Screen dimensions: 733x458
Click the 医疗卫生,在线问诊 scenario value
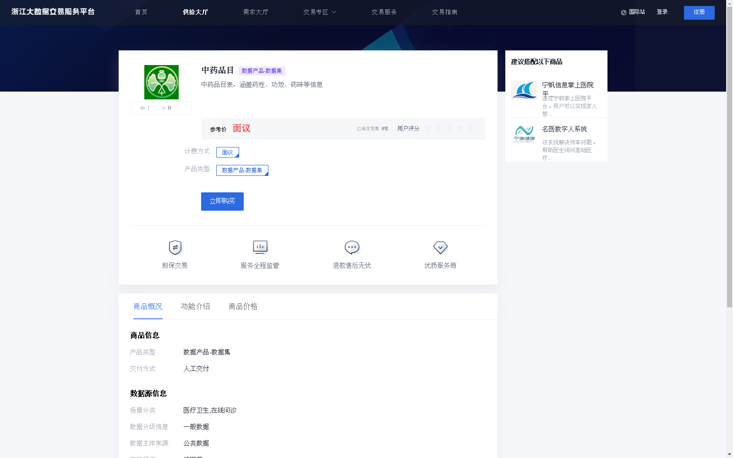point(210,410)
